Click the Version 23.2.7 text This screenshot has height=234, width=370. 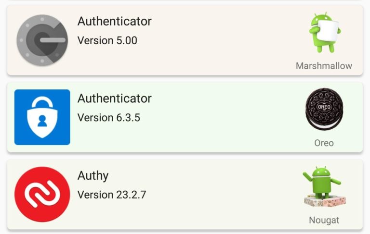(x=112, y=195)
